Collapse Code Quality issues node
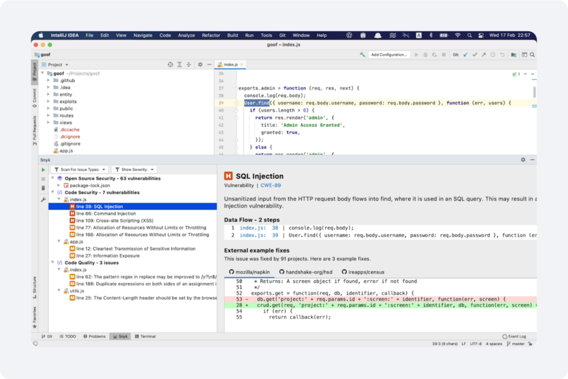 (53, 262)
